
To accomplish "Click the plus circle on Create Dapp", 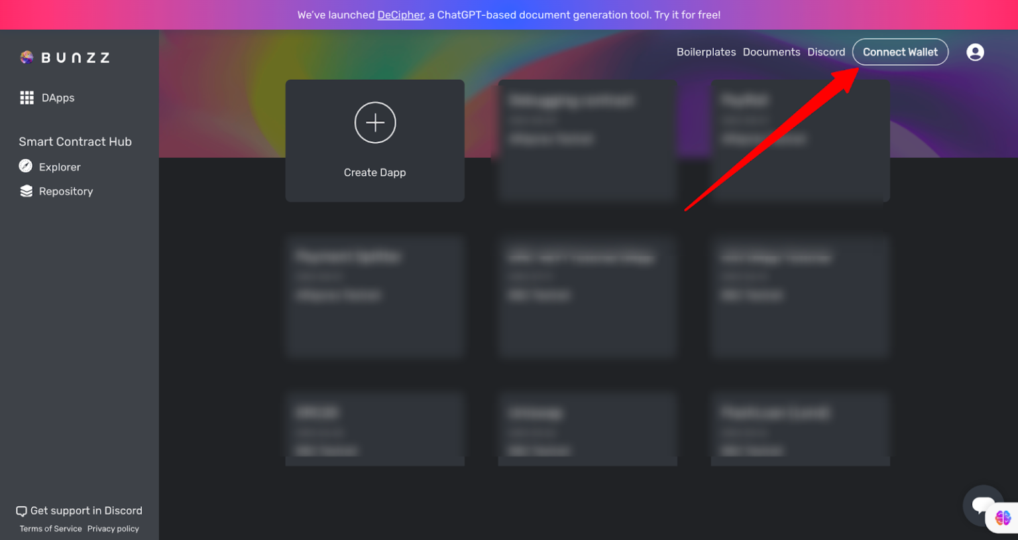I will click(x=374, y=123).
